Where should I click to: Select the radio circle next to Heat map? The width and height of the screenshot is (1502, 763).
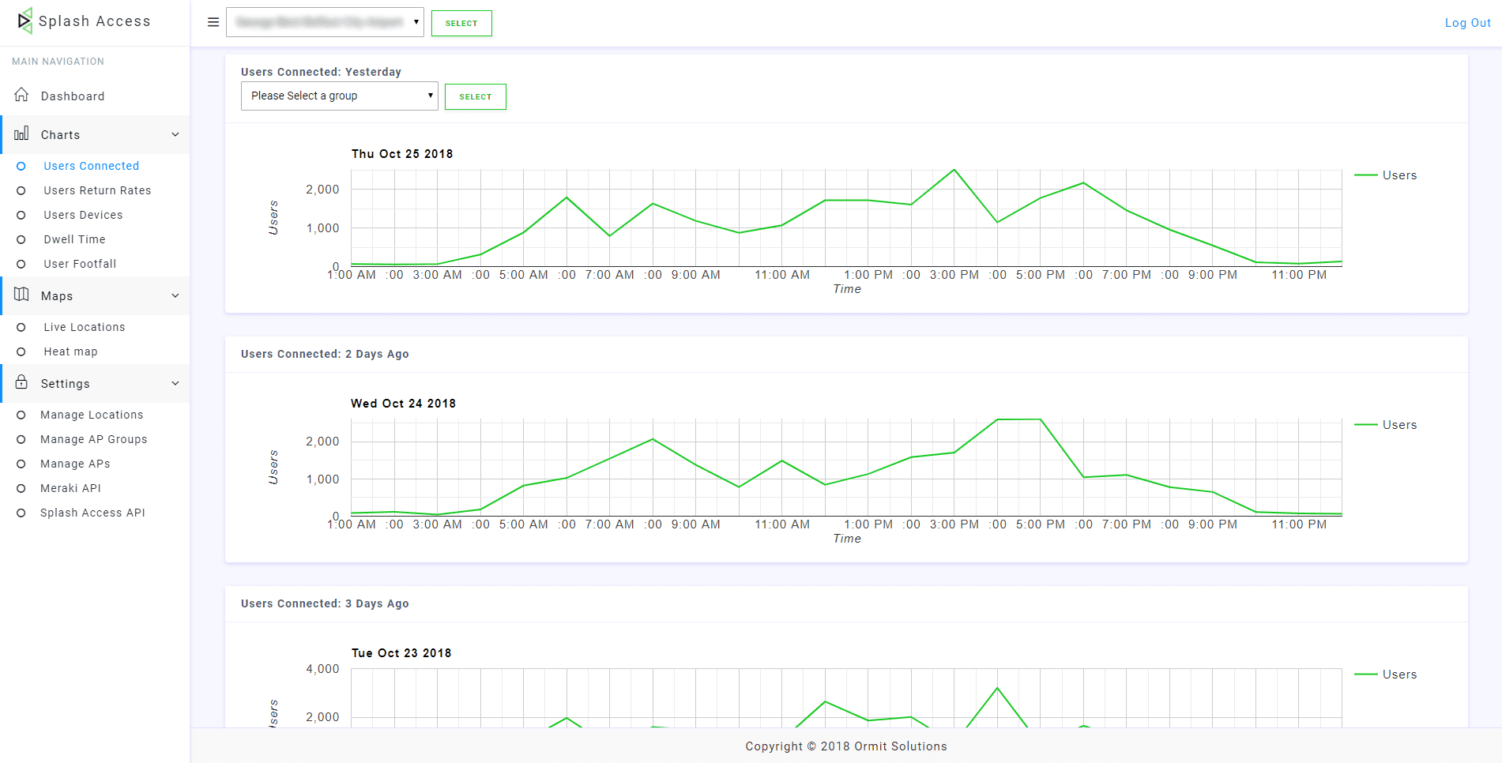tap(22, 351)
